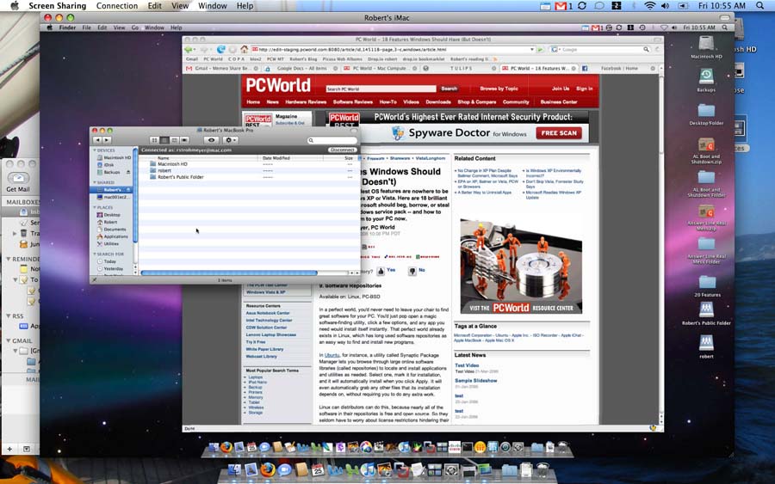Image resolution: width=775 pixels, height=484 pixels.
Task: Click the Quick Look eye icon in Finder
Action: tap(211, 139)
